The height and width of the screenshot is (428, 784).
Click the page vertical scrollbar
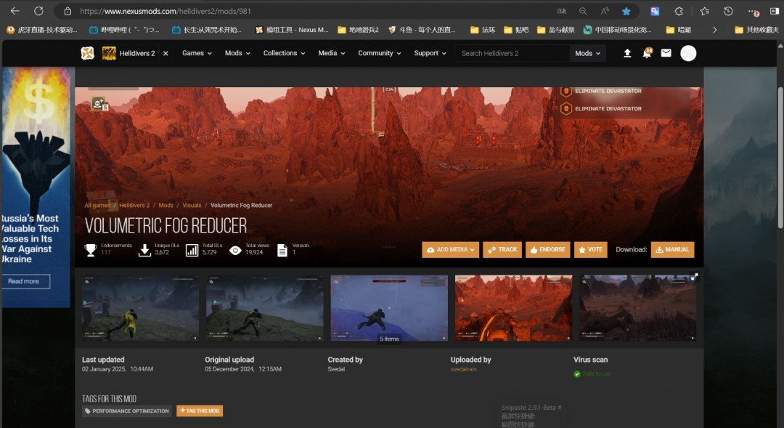coord(780,158)
